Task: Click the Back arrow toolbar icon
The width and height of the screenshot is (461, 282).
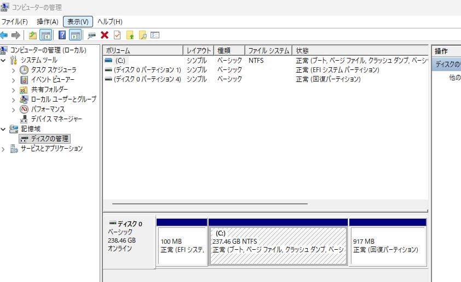Action: (x=4, y=36)
